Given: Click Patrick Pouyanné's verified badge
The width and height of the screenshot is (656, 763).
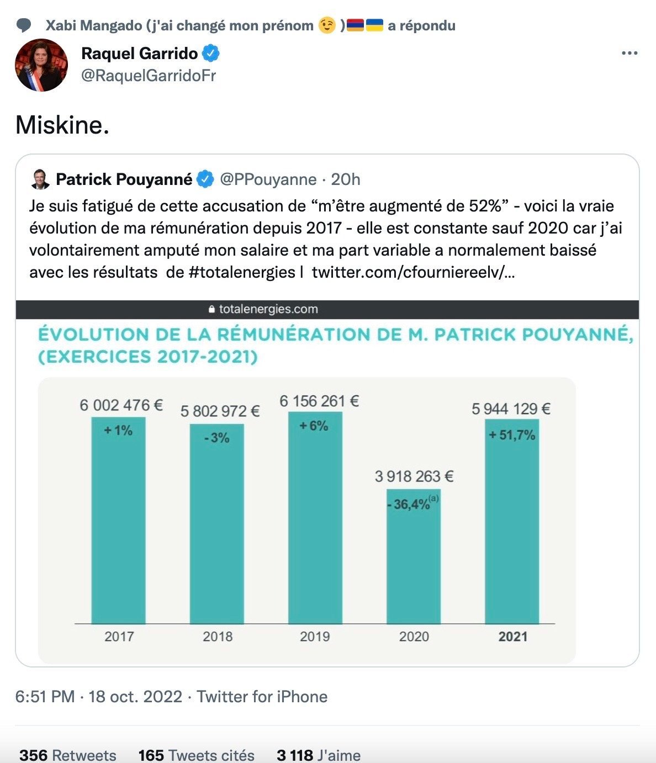Looking at the screenshot, I should [205, 179].
